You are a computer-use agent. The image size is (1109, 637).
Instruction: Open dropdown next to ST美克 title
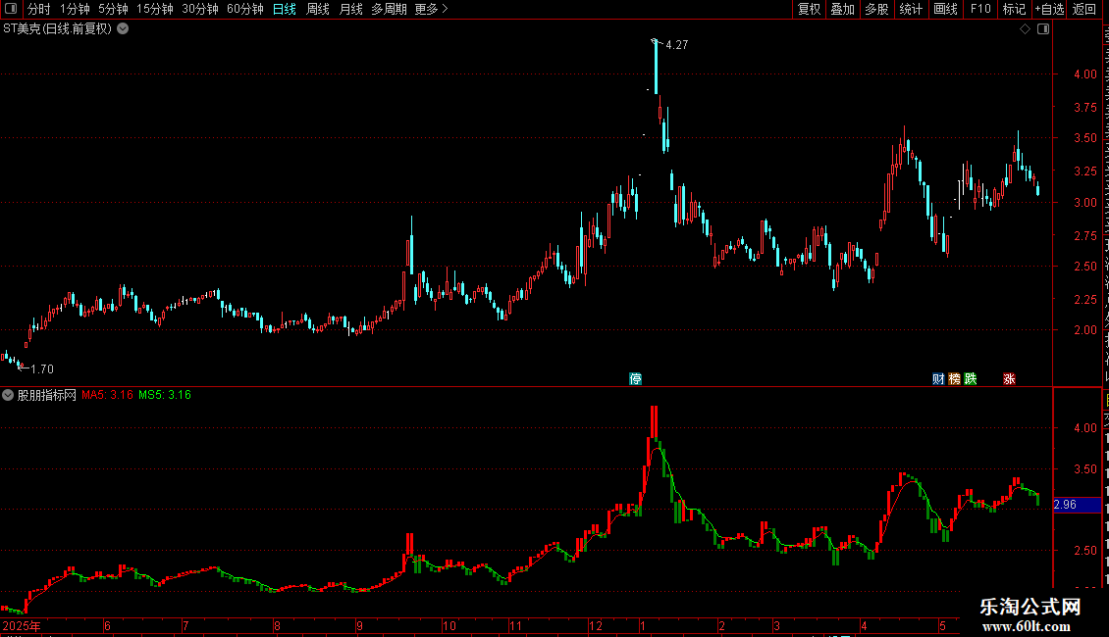pos(123,29)
